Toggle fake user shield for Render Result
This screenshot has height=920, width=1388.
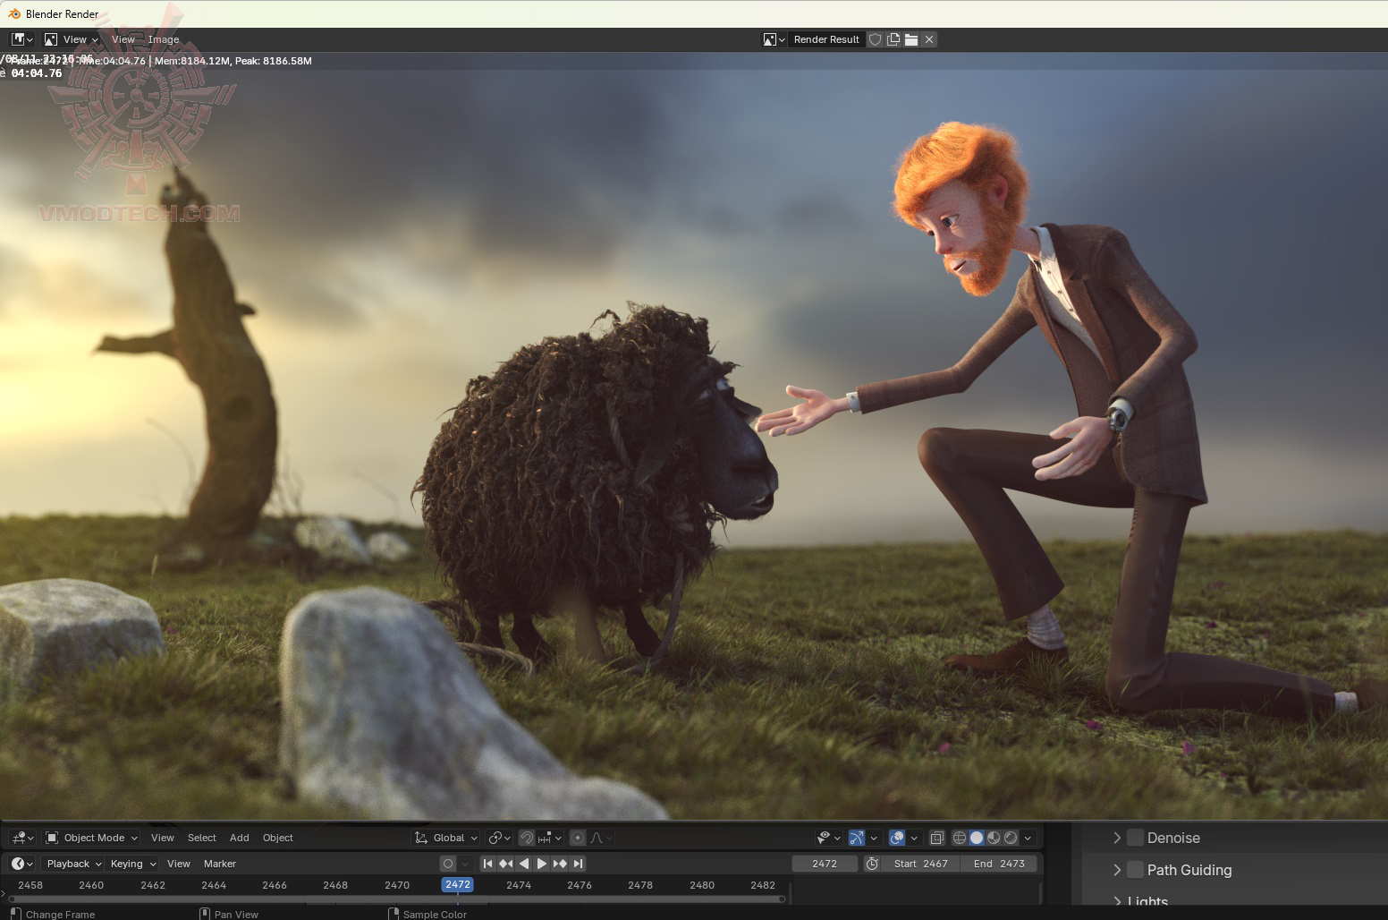pyautogui.click(x=876, y=39)
